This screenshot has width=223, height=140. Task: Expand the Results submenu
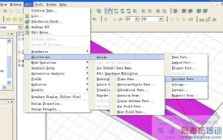tap(57, 90)
